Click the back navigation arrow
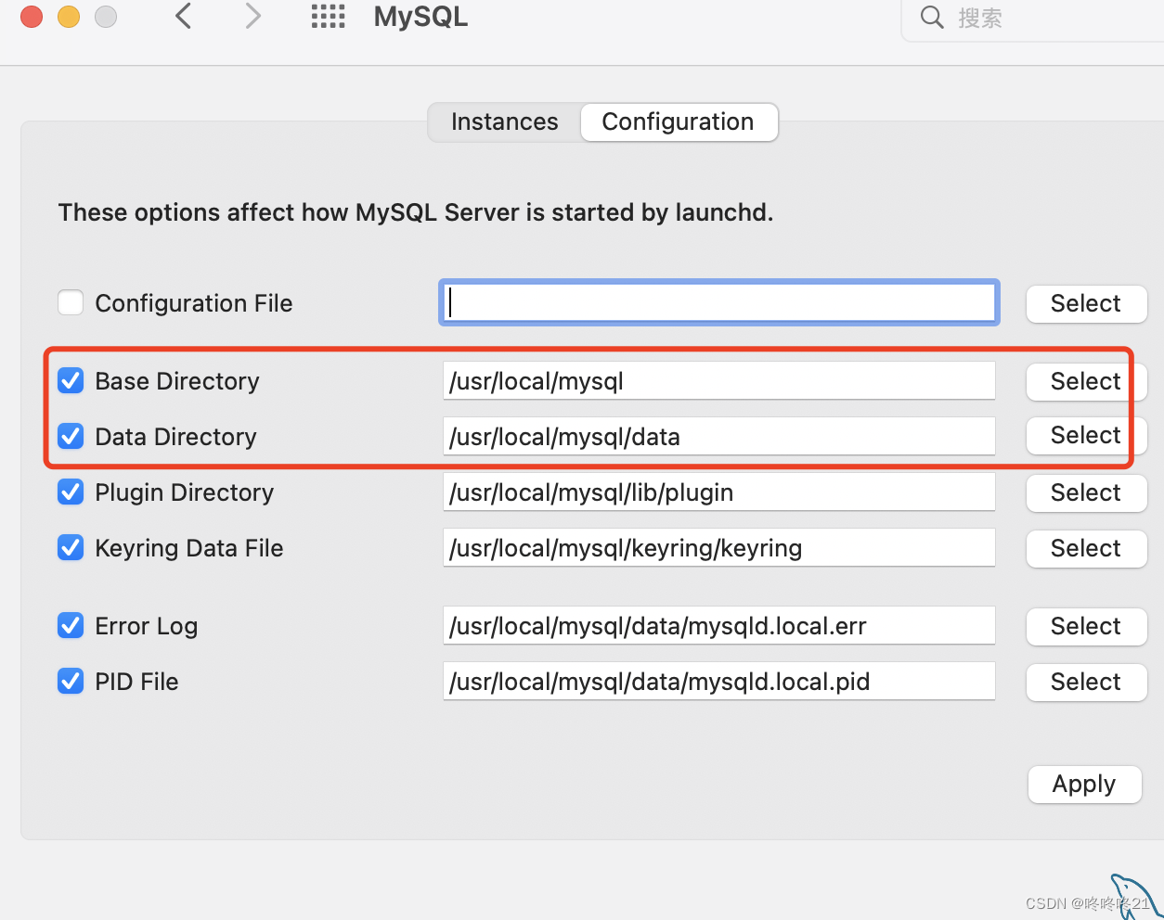 tap(182, 17)
